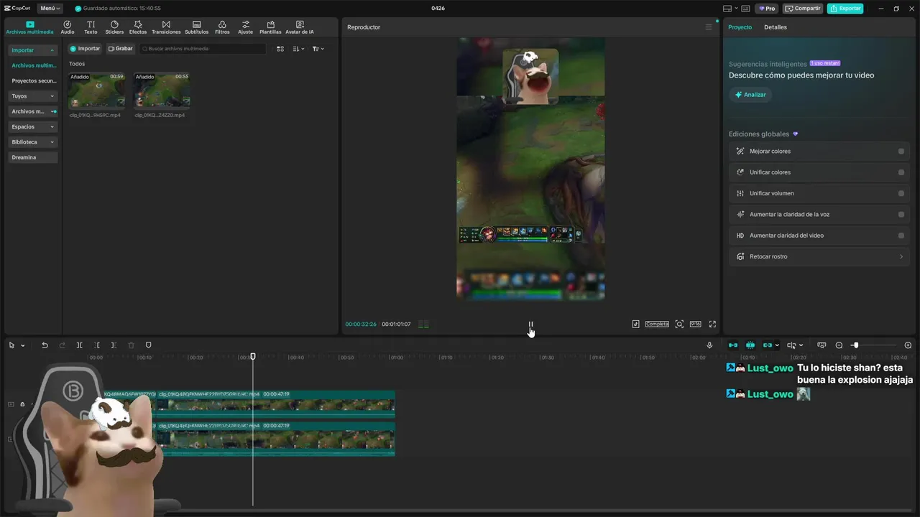The image size is (920, 517).
Task: Click the marker shield icon in timeline toolbar
Action: [149, 345]
